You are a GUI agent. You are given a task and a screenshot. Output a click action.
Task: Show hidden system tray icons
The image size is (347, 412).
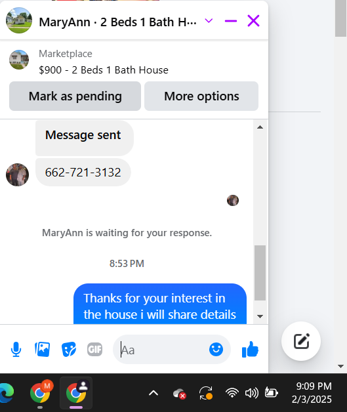coord(153,393)
